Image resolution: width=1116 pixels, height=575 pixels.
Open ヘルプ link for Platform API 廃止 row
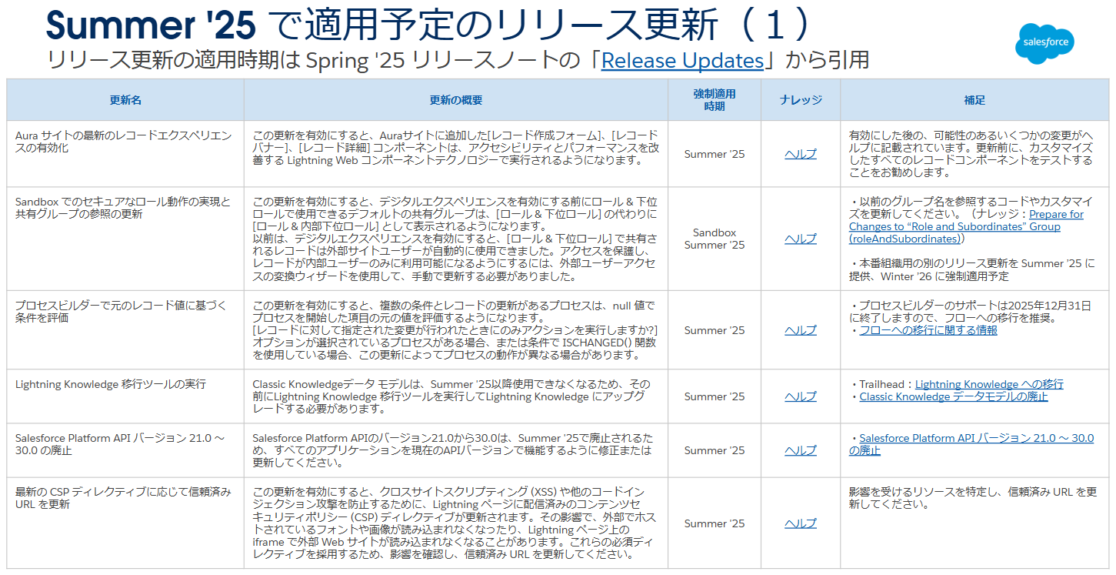pyautogui.click(x=800, y=450)
